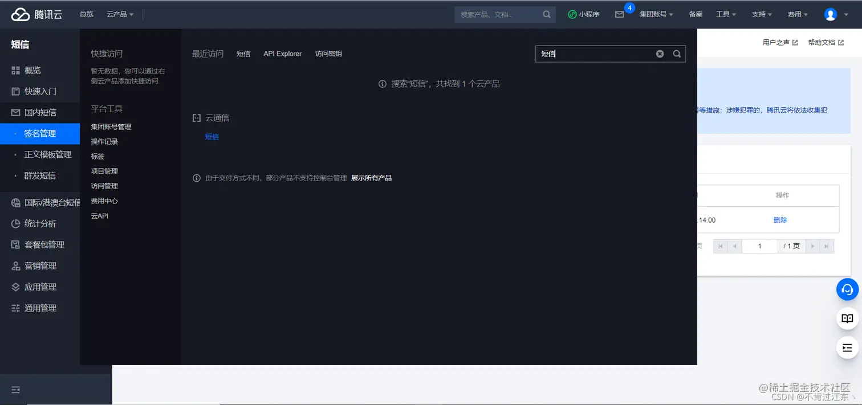Clear the search box with the X icon
This screenshot has height=405, width=862.
tap(660, 54)
